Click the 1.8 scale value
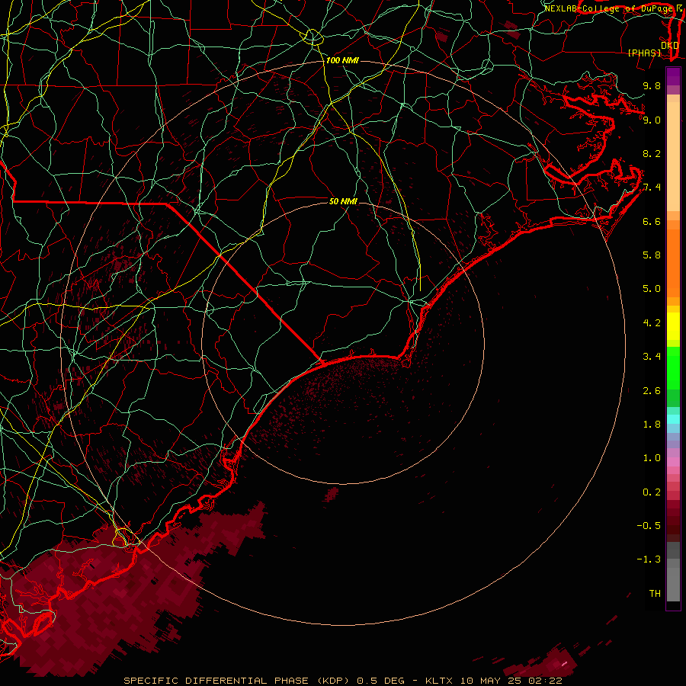This screenshot has height=686, width=686. 652,425
